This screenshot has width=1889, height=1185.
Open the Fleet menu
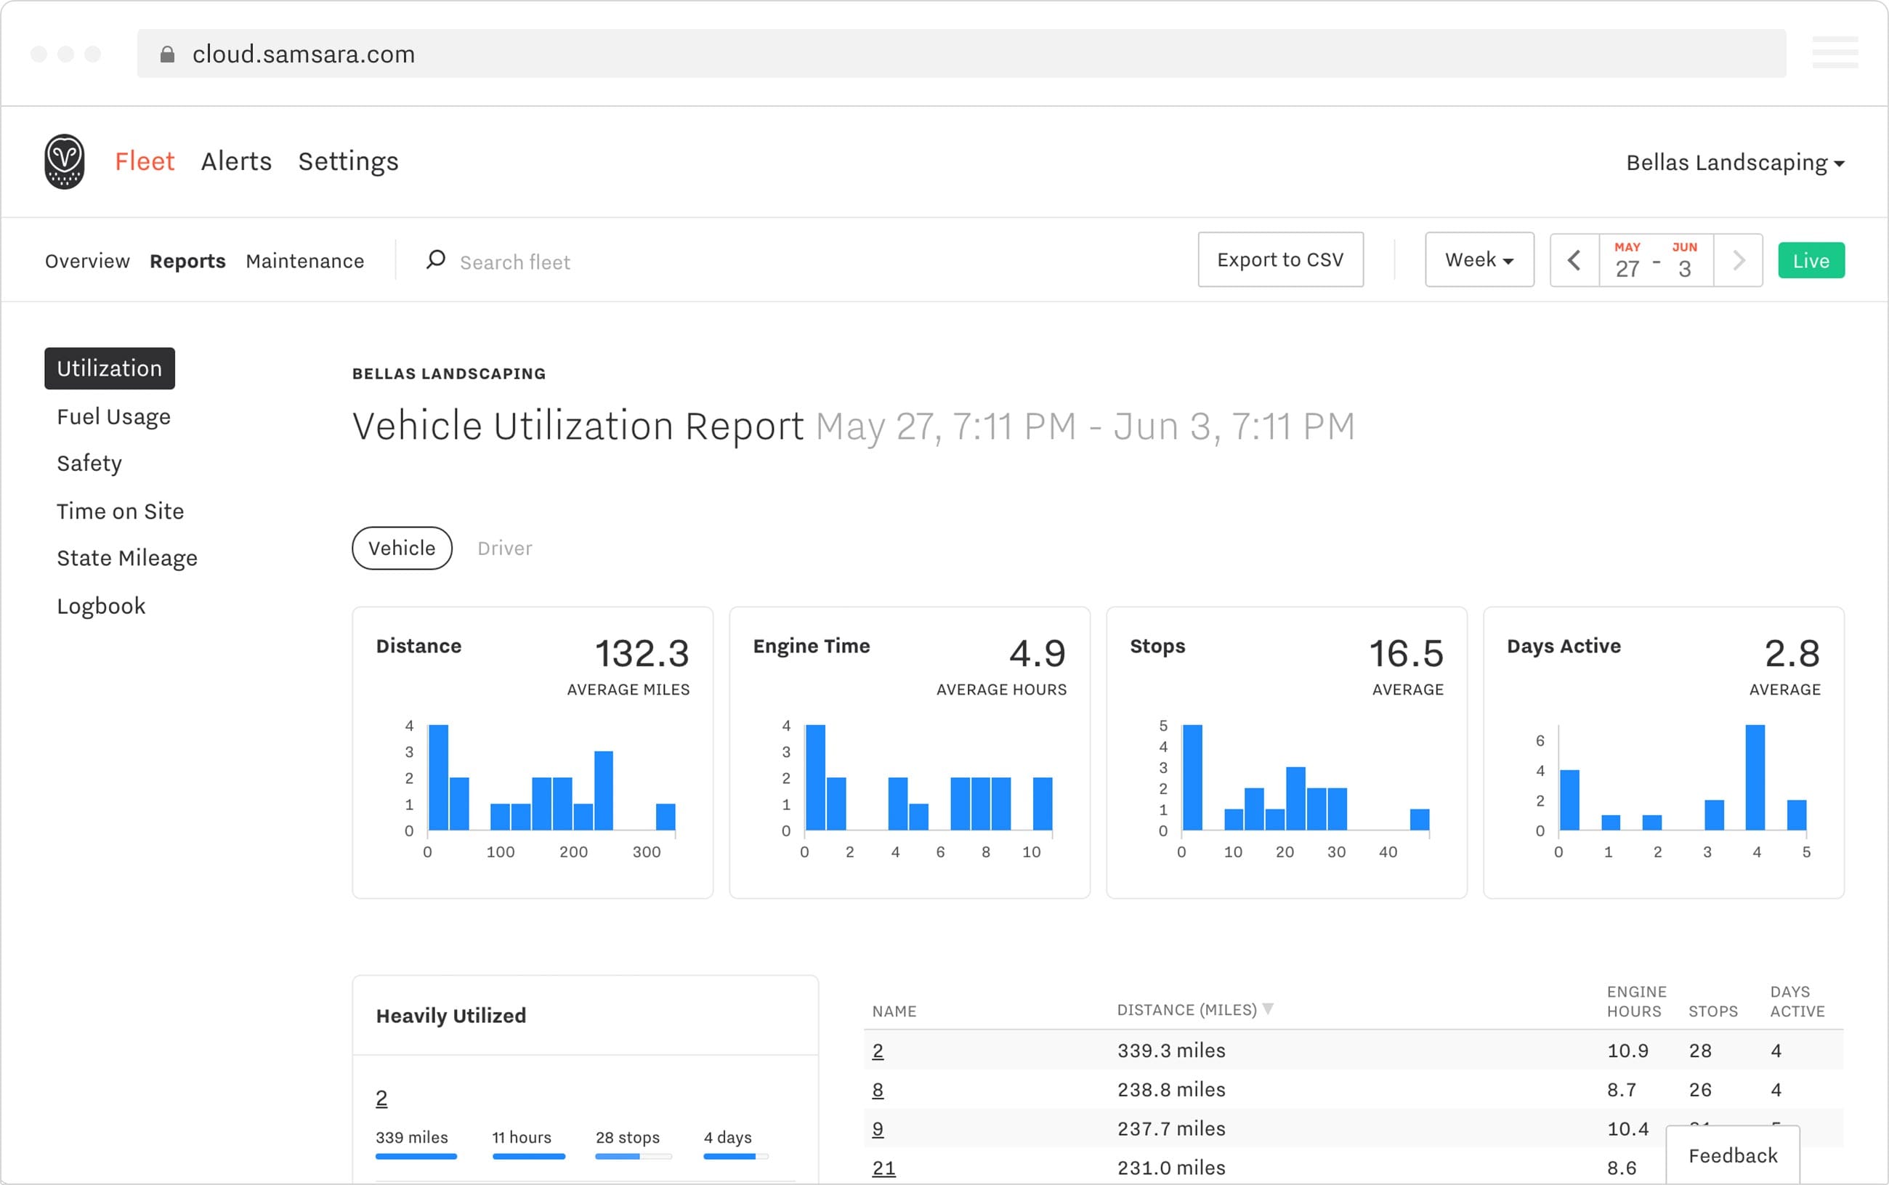pos(144,161)
